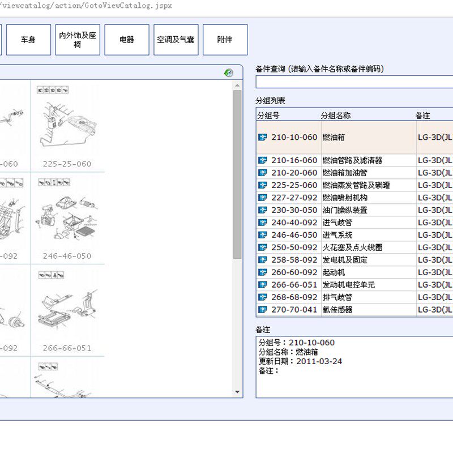This screenshot has width=453, height=453.
Task: Click the icon beside 258-58-092
Action: pos(262,259)
